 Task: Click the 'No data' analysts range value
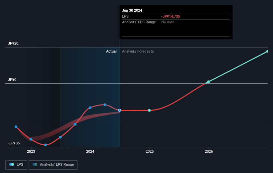pos(168,22)
